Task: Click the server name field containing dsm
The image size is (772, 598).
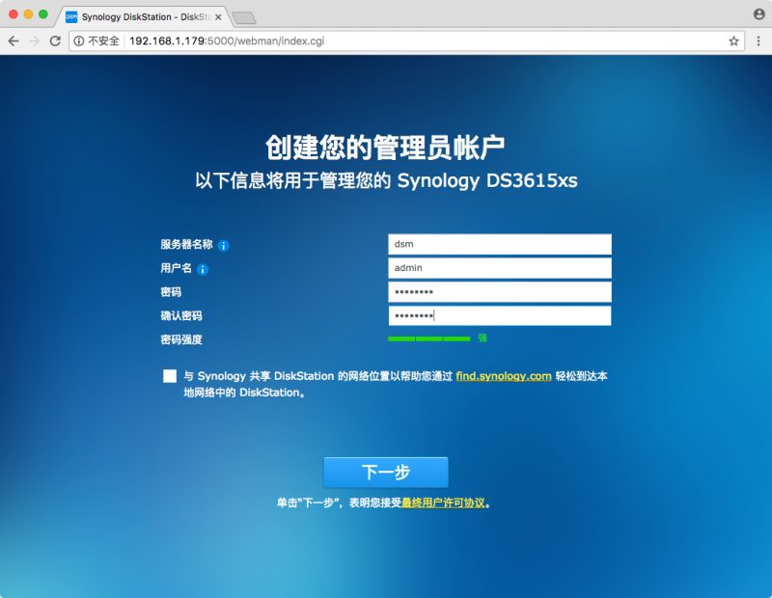Action: pyautogui.click(x=500, y=244)
